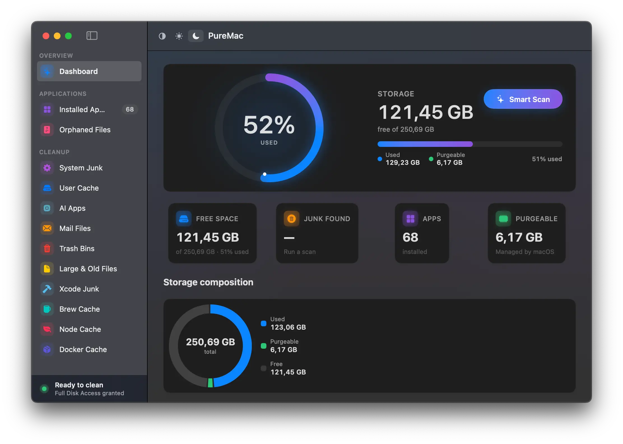Select Docker Cache in sidebar
The image size is (623, 444).
[x=89, y=349]
